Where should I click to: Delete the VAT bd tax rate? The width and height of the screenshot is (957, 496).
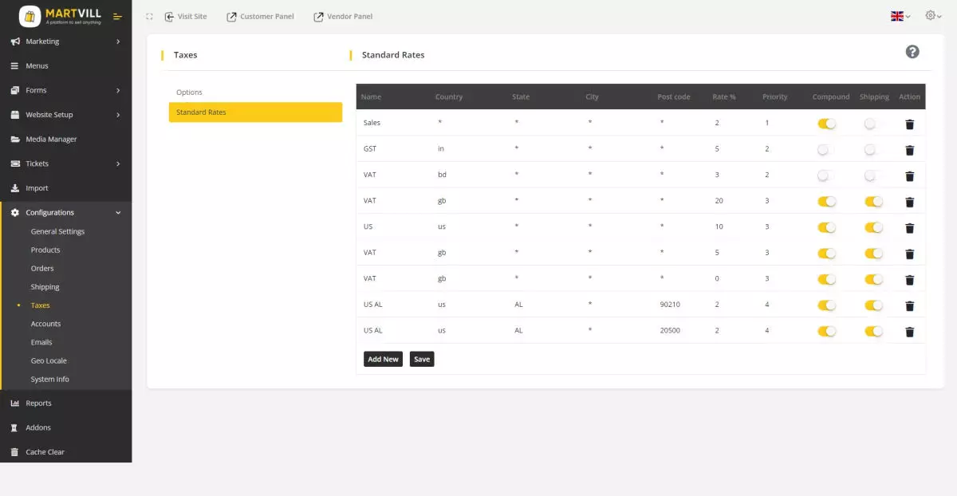click(909, 176)
